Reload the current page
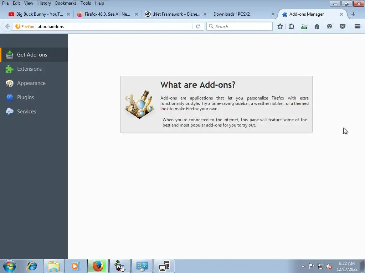This screenshot has height=273, width=365. pyautogui.click(x=198, y=26)
